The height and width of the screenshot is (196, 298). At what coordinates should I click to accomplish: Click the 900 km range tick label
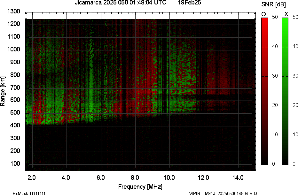pos(15,62)
